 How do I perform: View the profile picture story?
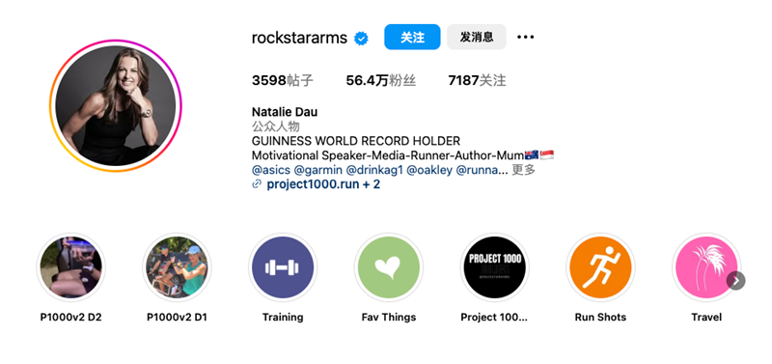pyautogui.click(x=116, y=106)
